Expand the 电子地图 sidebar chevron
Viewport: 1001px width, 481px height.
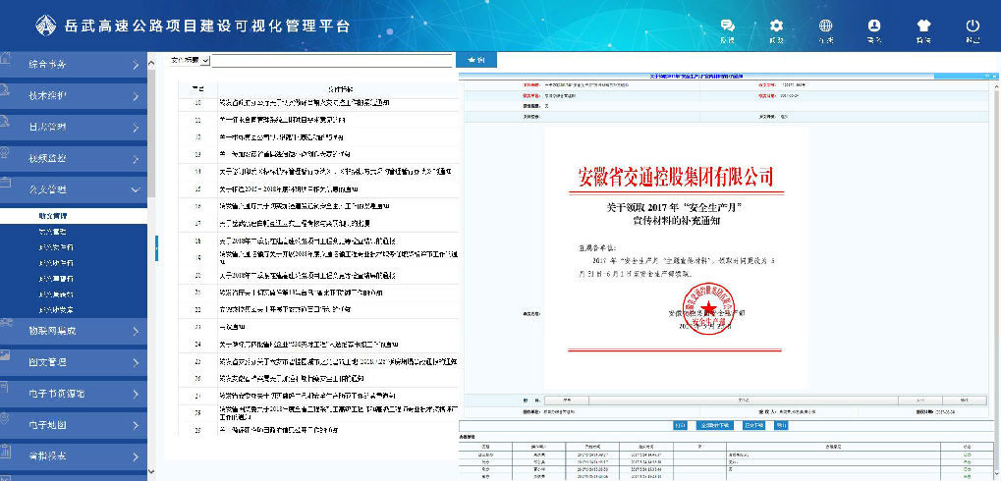(136, 425)
